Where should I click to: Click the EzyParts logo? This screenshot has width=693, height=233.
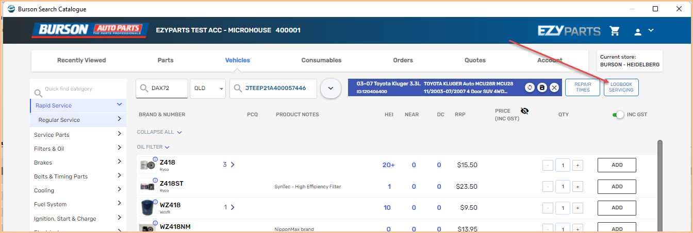[569, 31]
